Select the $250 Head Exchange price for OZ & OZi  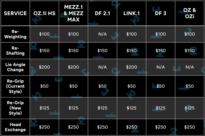point(189,127)
